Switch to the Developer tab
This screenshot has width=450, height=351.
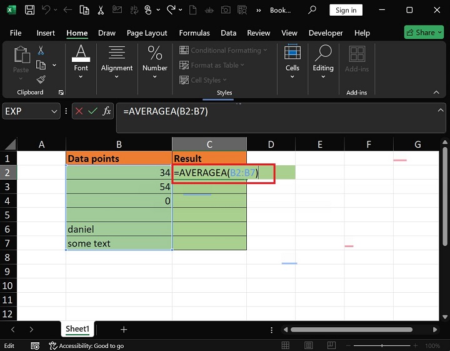(x=326, y=33)
